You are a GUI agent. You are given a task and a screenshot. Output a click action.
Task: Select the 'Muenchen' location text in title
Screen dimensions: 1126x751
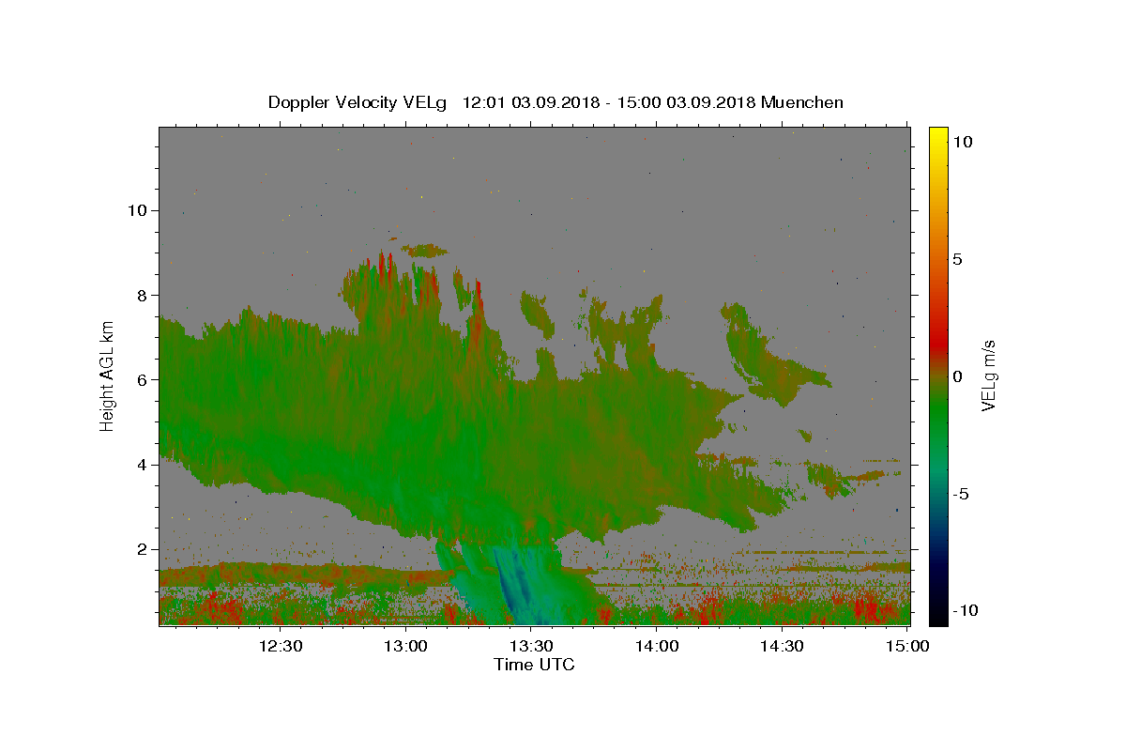[x=802, y=102]
